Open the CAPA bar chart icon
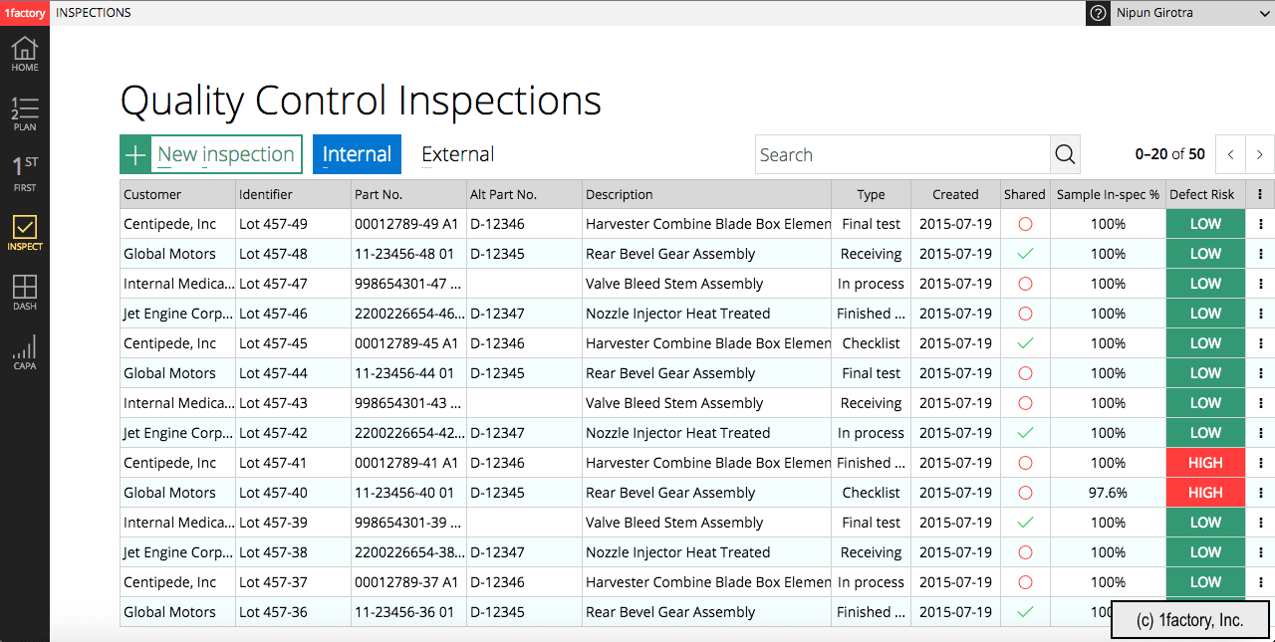This screenshot has height=642, width=1275. tap(25, 352)
